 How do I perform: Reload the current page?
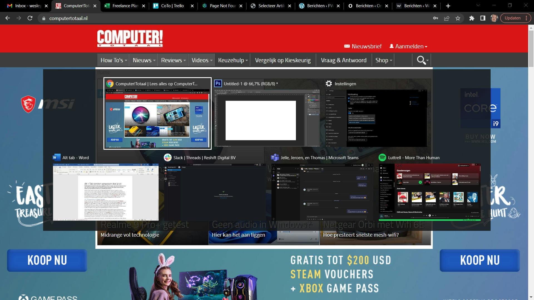coord(29,18)
